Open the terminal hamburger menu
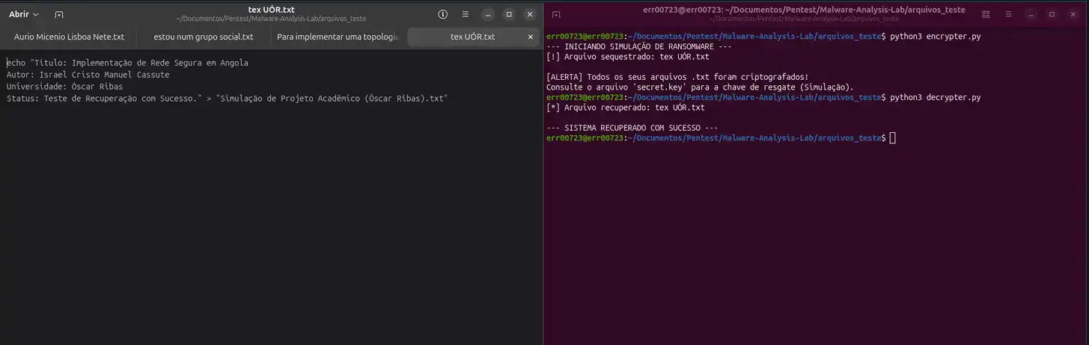The width and height of the screenshot is (1089, 345). [x=1008, y=14]
